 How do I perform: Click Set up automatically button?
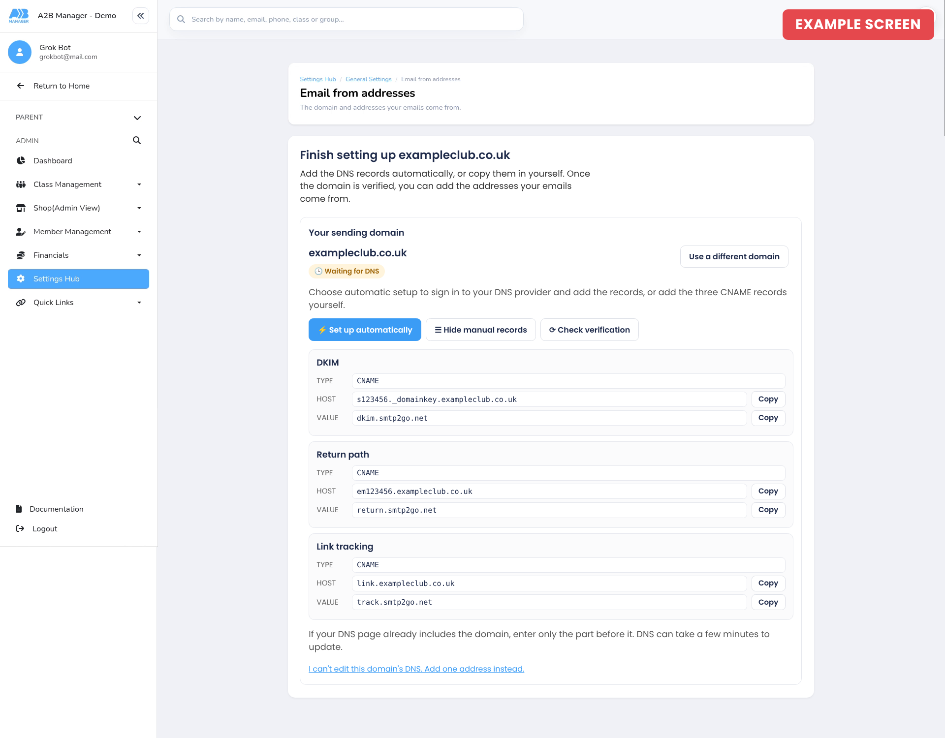tap(365, 330)
